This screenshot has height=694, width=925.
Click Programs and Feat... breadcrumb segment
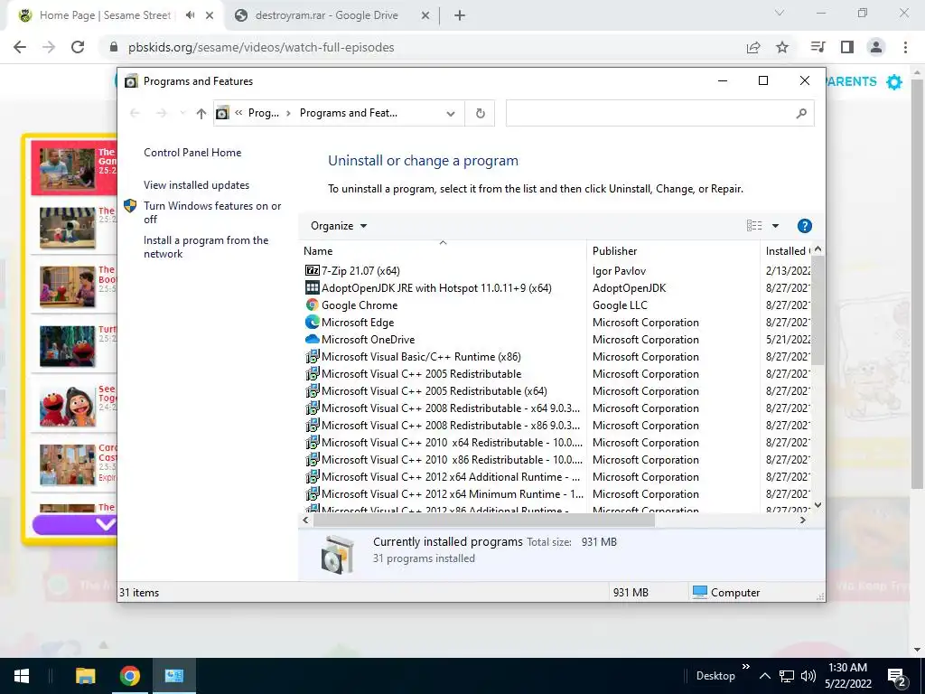(x=348, y=113)
